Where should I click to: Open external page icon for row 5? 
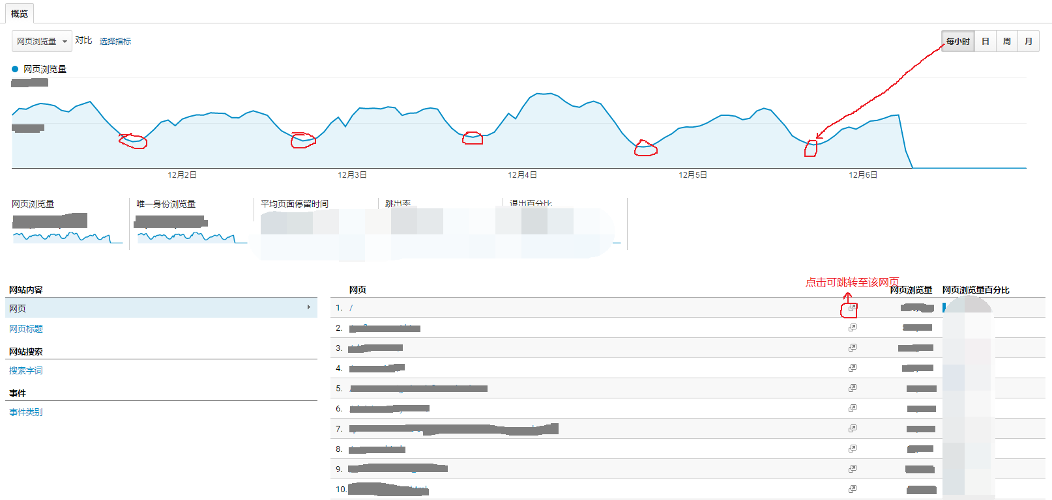(852, 389)
